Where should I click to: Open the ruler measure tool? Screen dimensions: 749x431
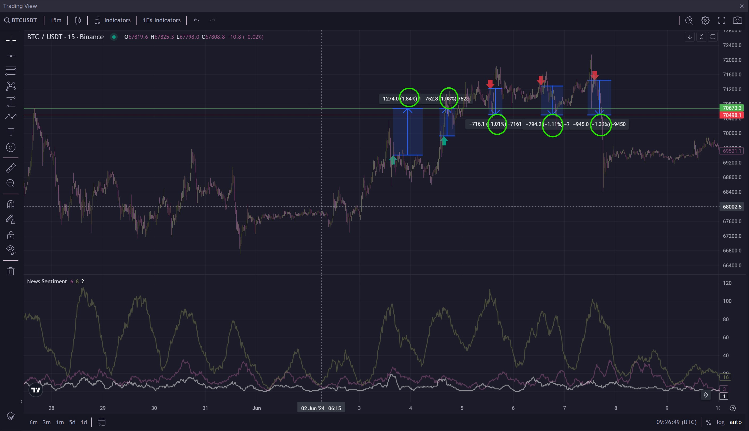point(11,168)
